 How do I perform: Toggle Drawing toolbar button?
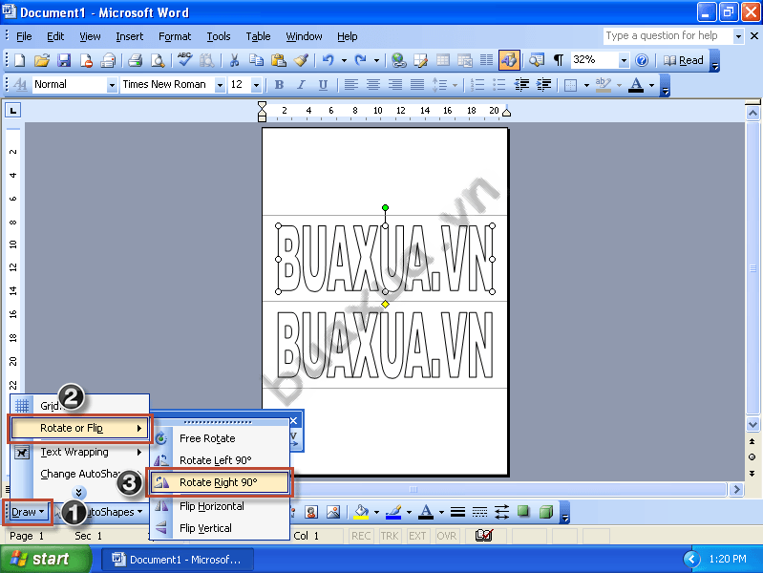(509, 60)
